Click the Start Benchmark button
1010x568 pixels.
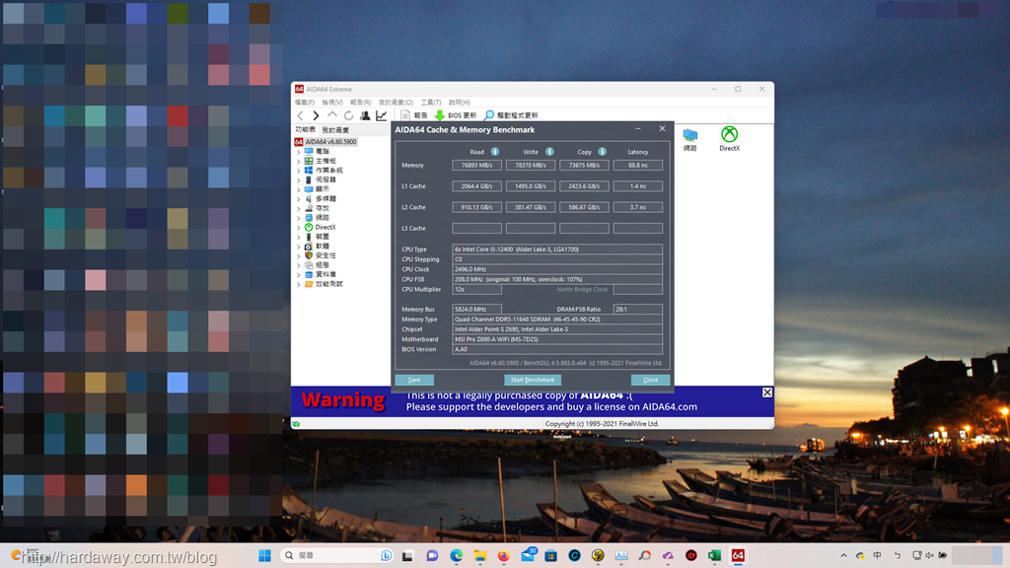pyautogui.click(x=532, y=380)
